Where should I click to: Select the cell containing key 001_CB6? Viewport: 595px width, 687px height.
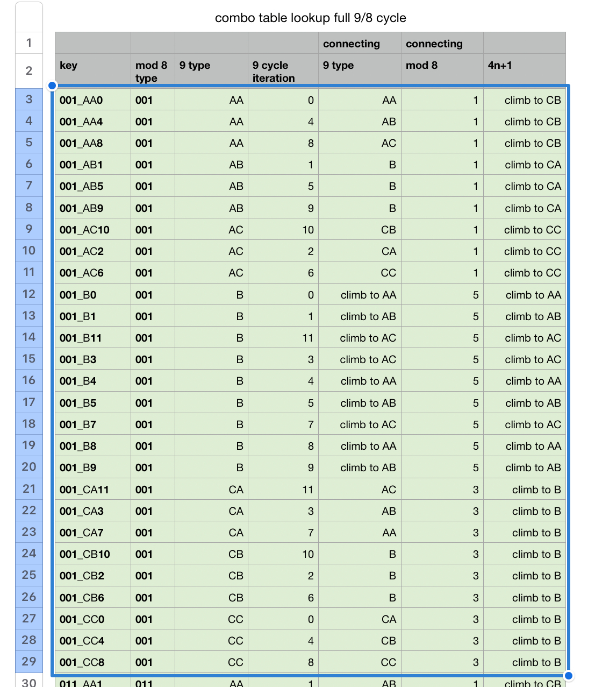pyautogui.click(x=92, y=598)
